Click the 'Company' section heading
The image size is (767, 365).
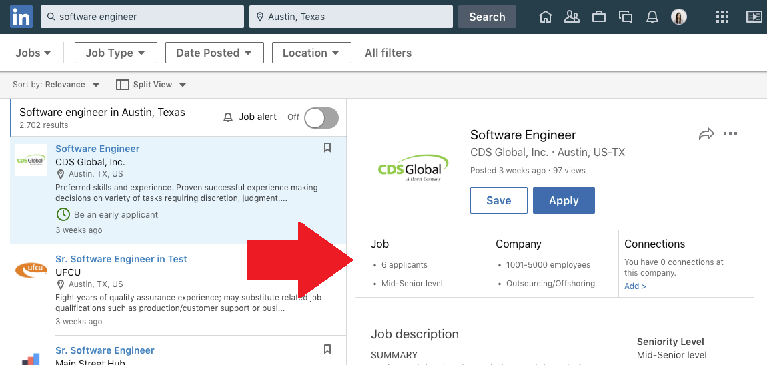click(518, 244)
